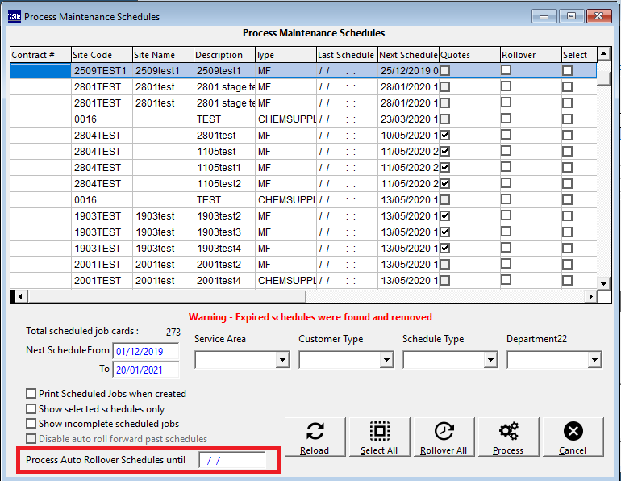Sort by the Site Code column header
The image size is (621, 481).
pyautogui.click(x=102, y=55)
